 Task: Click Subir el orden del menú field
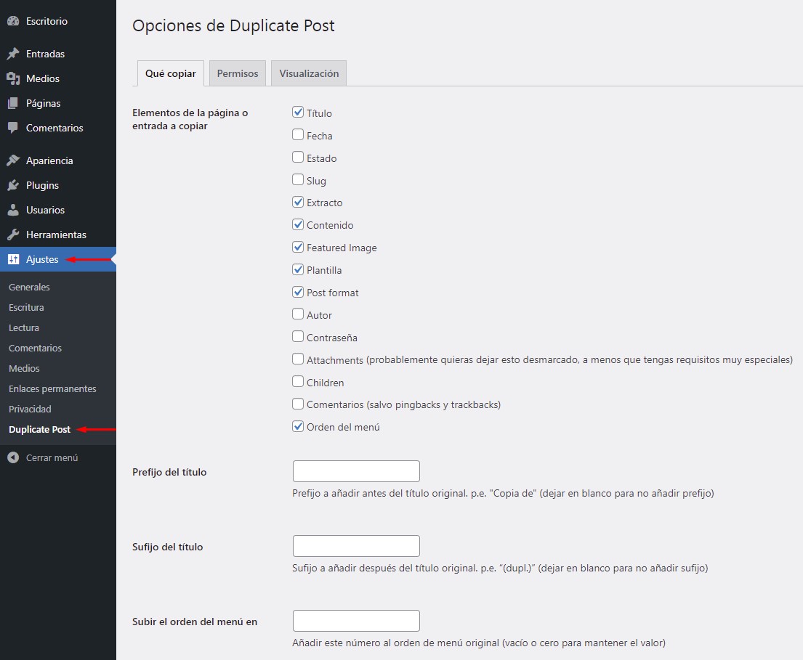[x=356, y=621]
